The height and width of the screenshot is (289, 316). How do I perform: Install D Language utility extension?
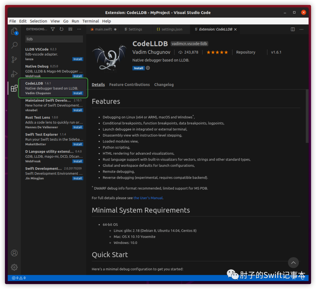(x=78, y=161)
